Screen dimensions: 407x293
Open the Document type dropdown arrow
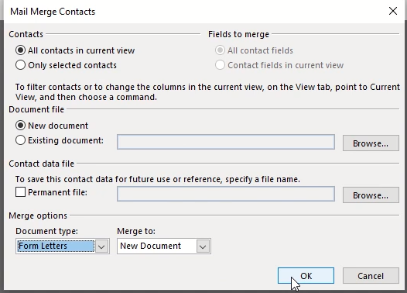pos(101,246)
